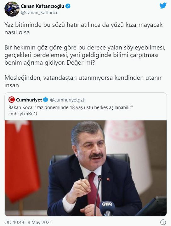171x226 pixels.
Task: Click verified badge beside Canan Kaftancıoğlu
Action: tap(68, 6)
